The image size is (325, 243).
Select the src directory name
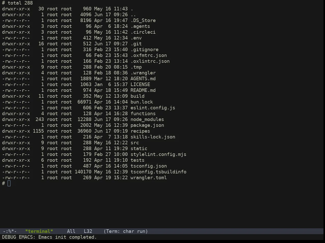coord(135,143)
